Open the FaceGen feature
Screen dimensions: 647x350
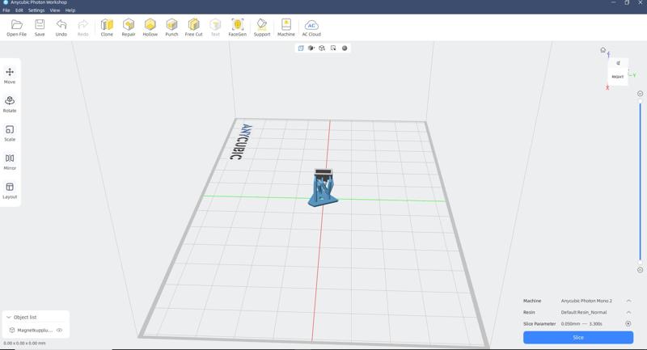pos(237,27)
